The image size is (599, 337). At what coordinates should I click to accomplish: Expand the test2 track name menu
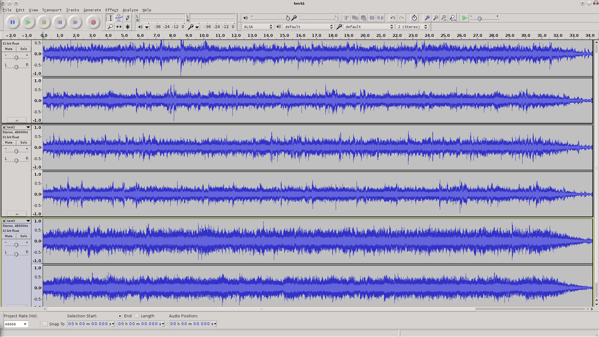click(x=28, y=127)
